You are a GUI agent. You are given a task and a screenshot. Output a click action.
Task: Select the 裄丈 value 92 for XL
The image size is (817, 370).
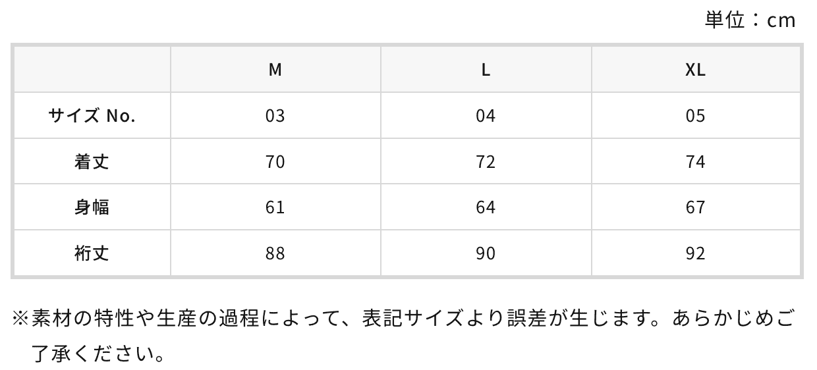click(x=696, y=253)
